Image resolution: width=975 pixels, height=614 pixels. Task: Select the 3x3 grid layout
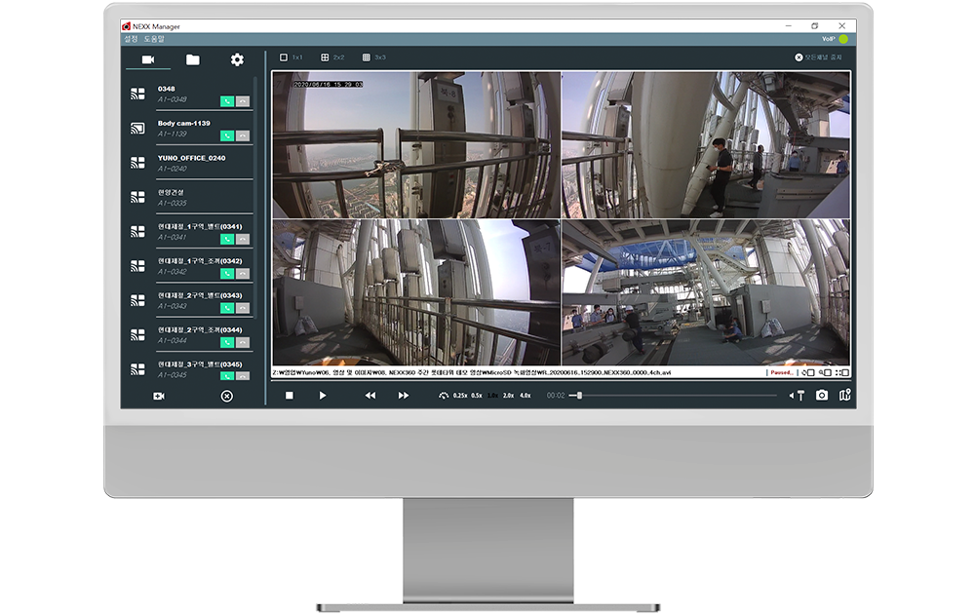(x=373, y=58)
